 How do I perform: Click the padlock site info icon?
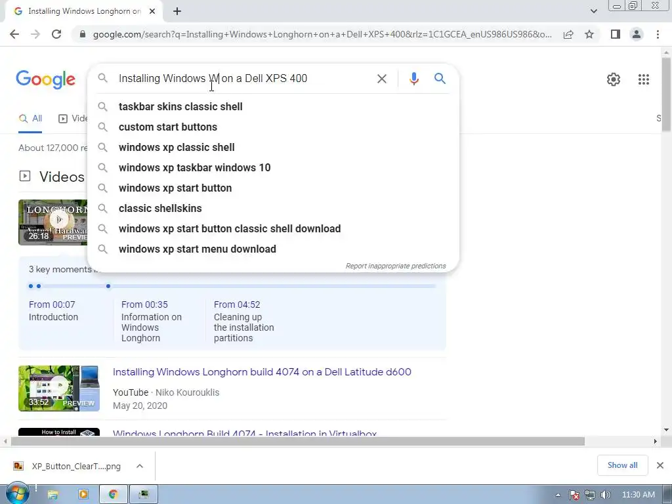point(83,34)
